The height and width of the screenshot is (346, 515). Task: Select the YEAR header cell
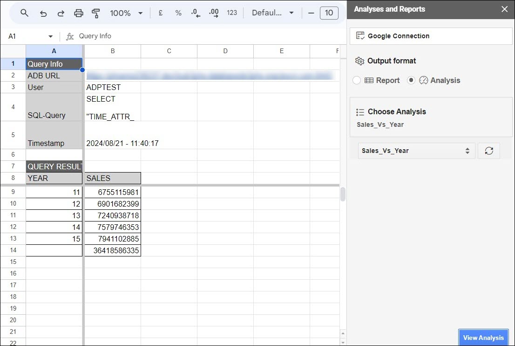(54, 178)
